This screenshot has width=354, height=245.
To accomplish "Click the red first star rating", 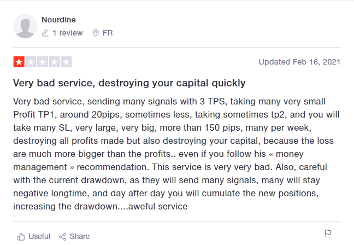I will 19,62.
